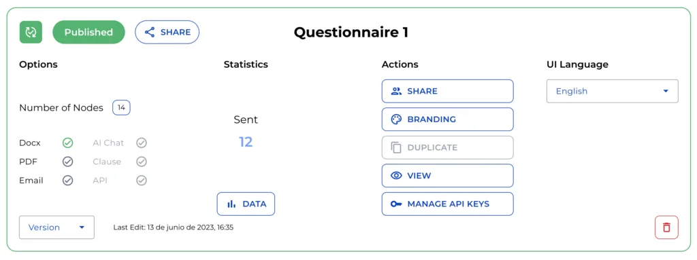This screenshot has height=260, width=697.
Task: Toggle the Email option checkmark
Action: [x=67, y=181]
